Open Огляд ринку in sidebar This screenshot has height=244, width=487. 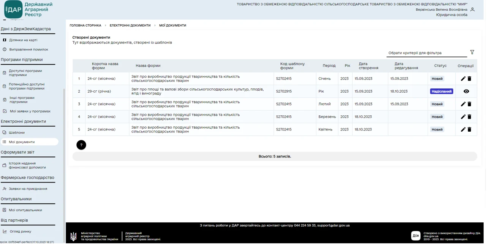coord(20,232)
